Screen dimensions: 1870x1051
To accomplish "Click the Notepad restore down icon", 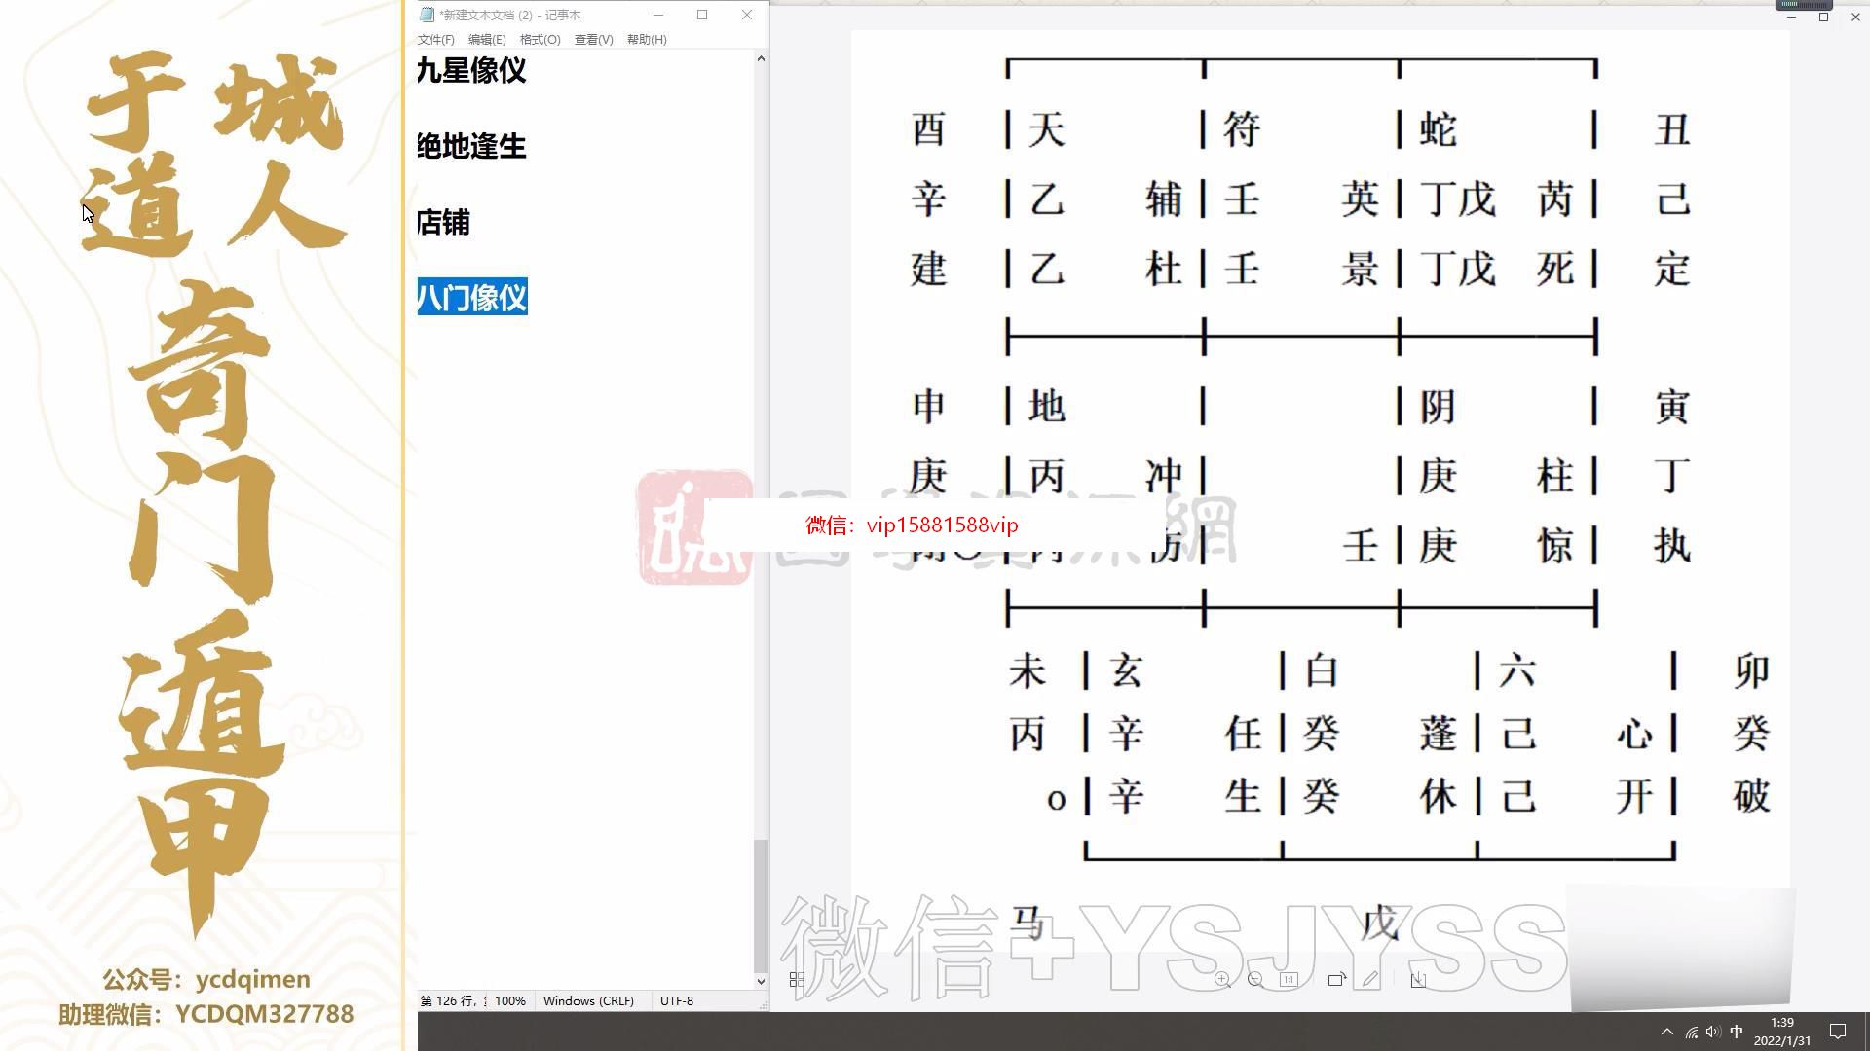I will tap(701, 15).
